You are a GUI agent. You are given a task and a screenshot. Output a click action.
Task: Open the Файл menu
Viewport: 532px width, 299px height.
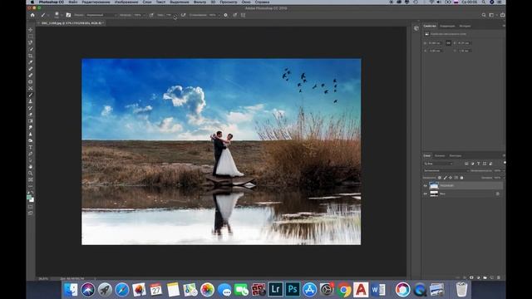pos(73,2)
